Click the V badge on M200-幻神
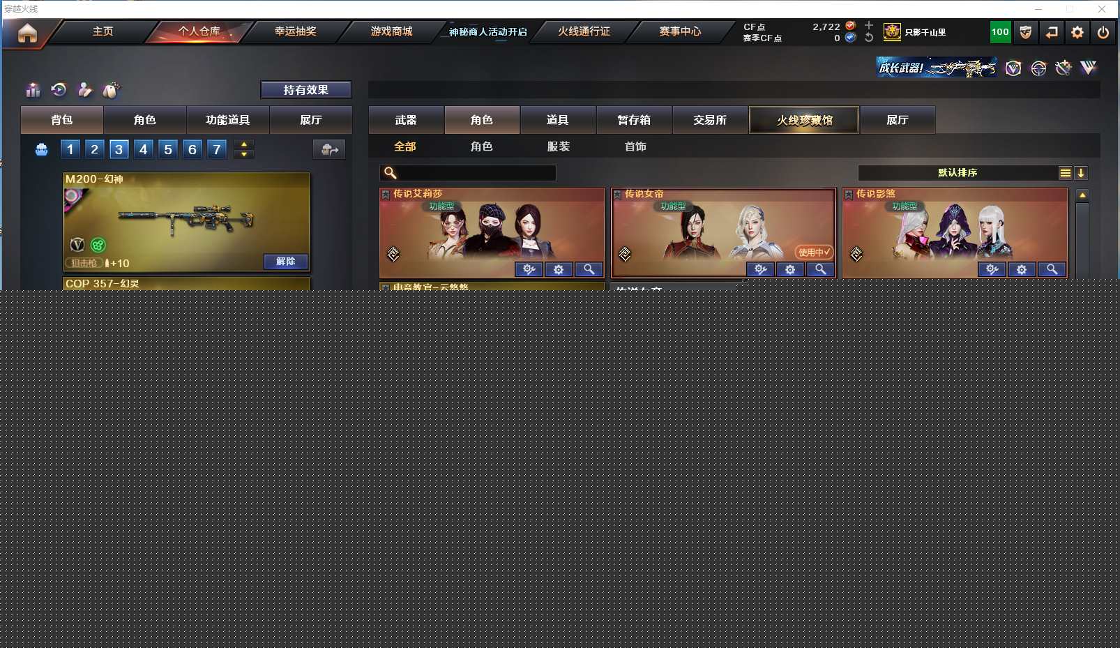The image size is (1120, 648). pyautogui.click(x=77, y=244)
